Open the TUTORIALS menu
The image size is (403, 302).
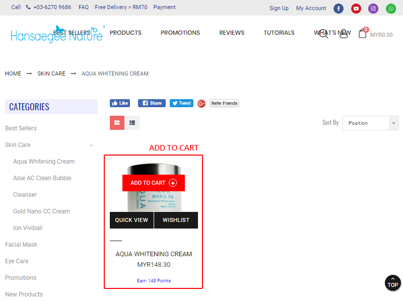coord(279,33)
